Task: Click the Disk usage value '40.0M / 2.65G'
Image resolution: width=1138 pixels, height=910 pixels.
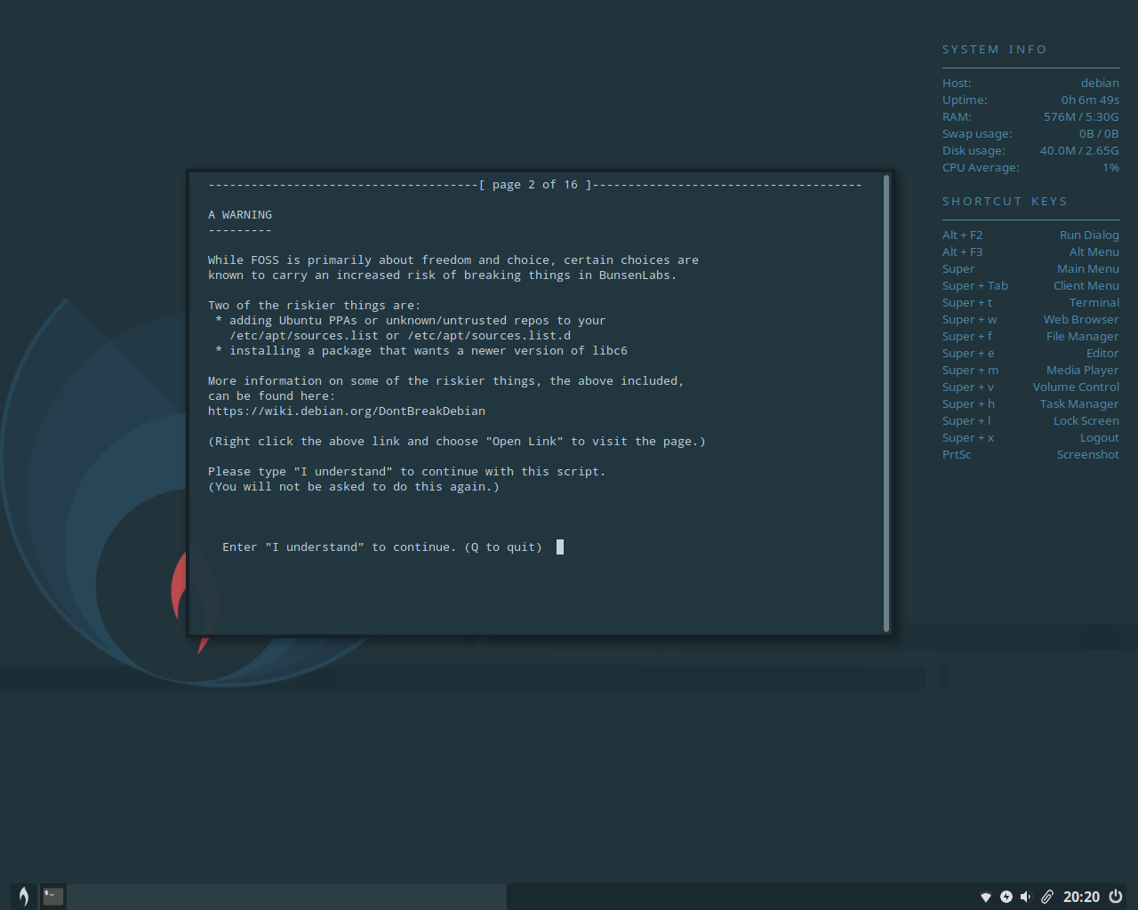Action: pyautogui.click(x=1079, y=150)
